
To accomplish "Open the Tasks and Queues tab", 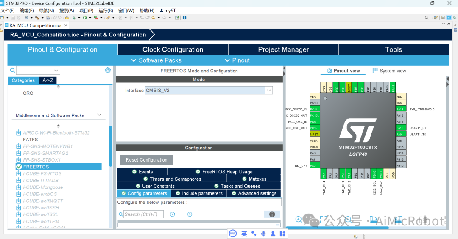I will pyautogui.click(x=237, y=186).
